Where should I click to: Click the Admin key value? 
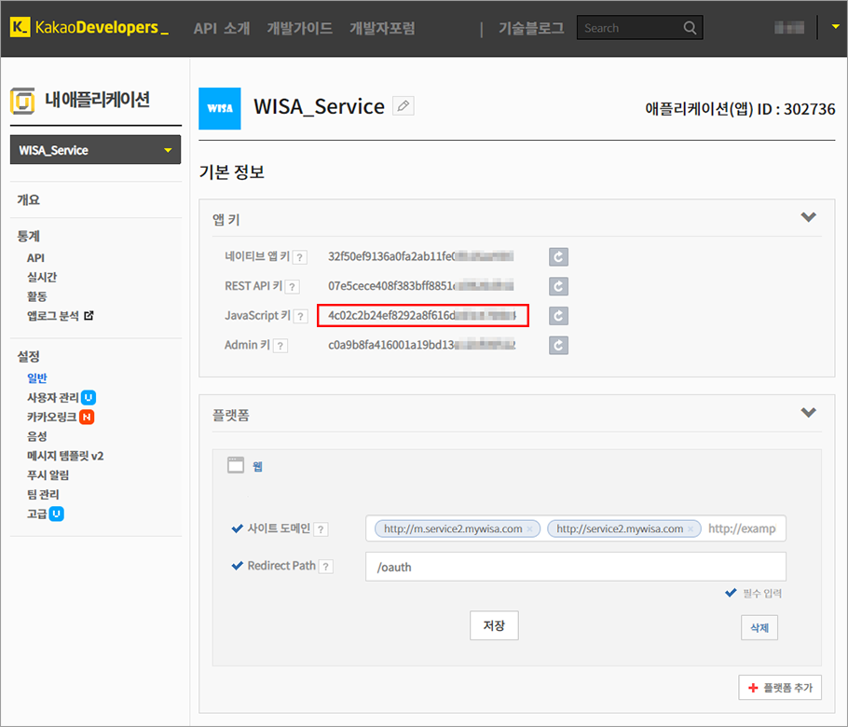click(x=421, y=345)
